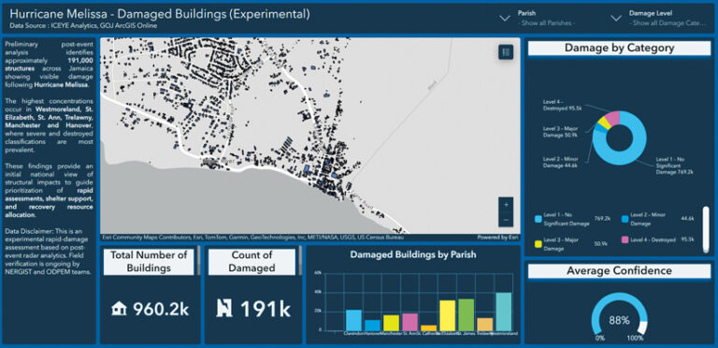Click the Count of Damaged panel scrollbar
This screenshot has width=718, height=348.
pyautogui.click(x=300, y=261)
